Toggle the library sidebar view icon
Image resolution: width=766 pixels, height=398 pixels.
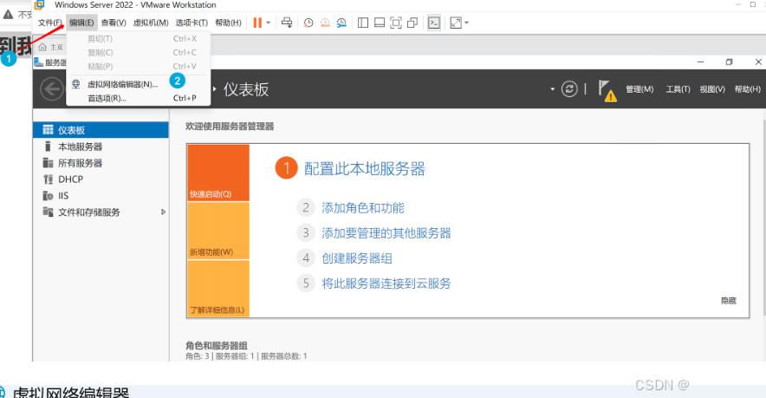pyautogui.click(x=363, y=23)
